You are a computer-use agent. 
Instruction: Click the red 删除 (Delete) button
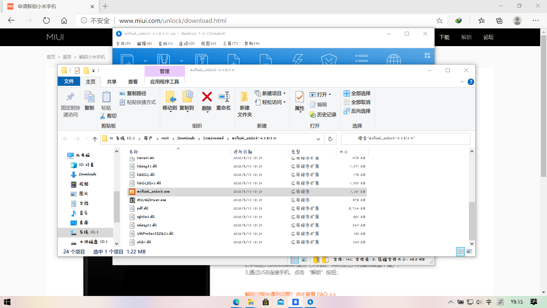[207, 101]
